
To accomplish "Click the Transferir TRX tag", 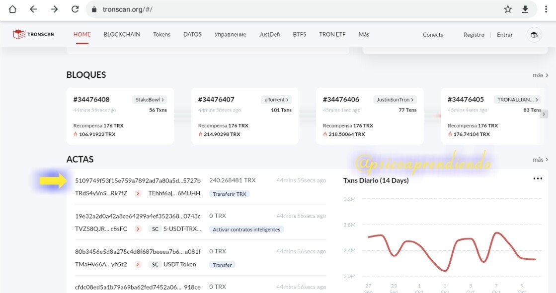I will click(230, 194).
